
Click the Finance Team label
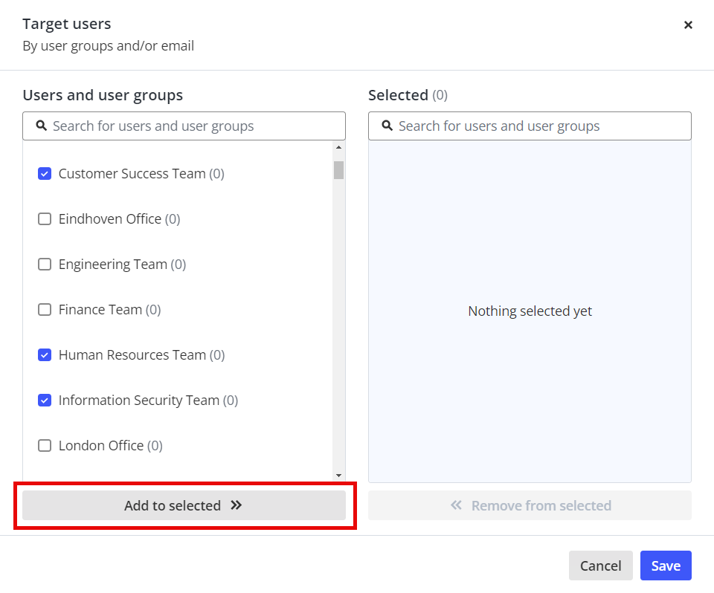tap(100, 310)
